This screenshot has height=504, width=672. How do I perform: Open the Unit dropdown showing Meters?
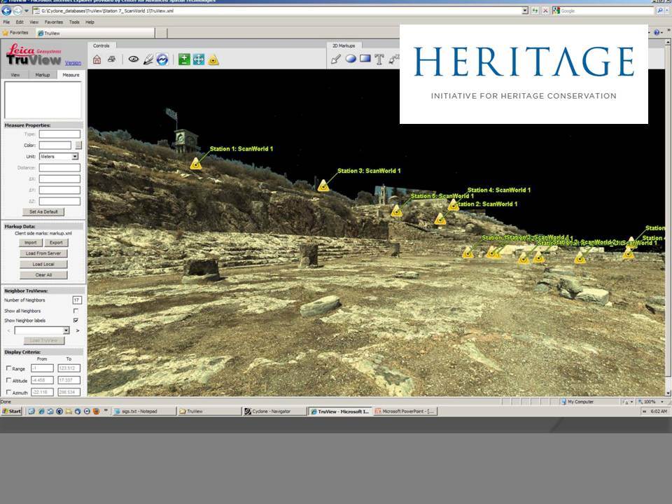[75, 156]
